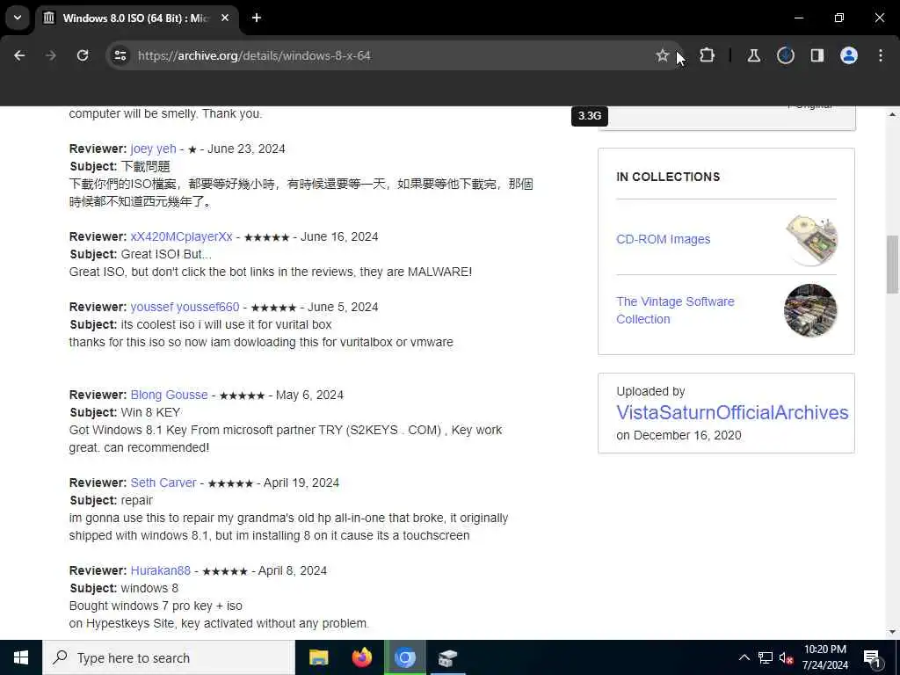This screenshot has height=675, width=900.
Task: Click the taskbar search box
Action: pyautogui.click(x=169, y=657)
